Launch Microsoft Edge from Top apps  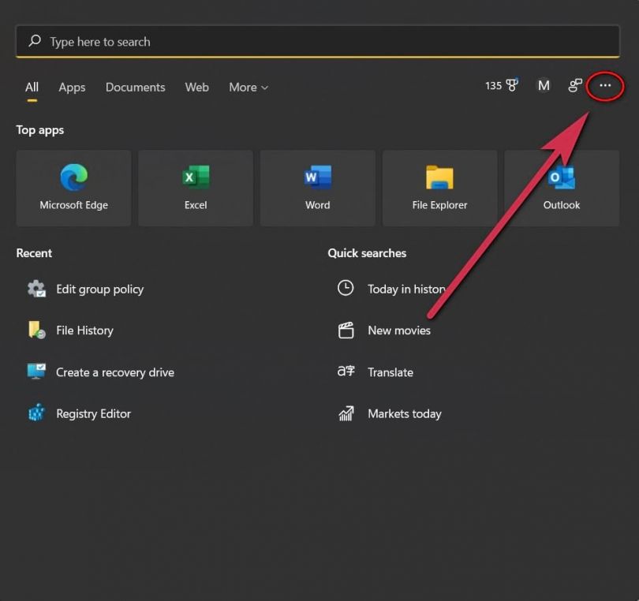[73, 188]
